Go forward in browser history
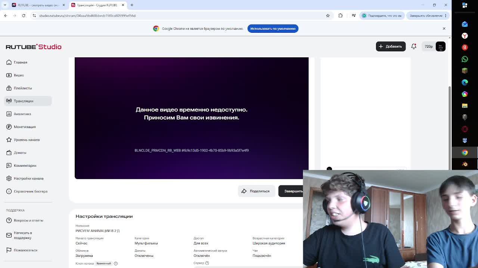 click(15, 16)
